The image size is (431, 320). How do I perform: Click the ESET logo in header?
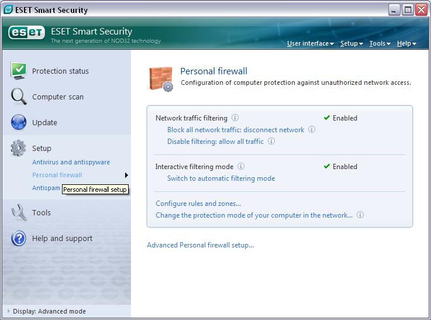pos(26,33)
